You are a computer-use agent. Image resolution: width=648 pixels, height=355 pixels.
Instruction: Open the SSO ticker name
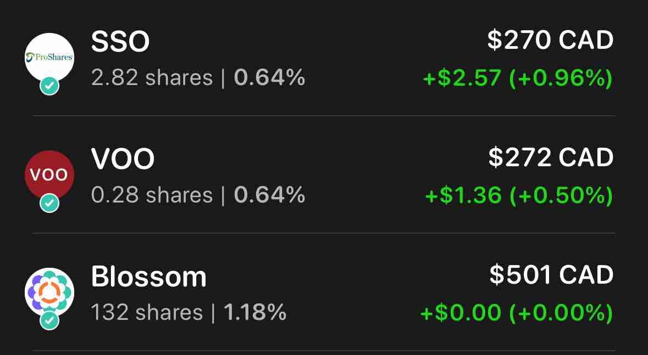tap(120, 42)
